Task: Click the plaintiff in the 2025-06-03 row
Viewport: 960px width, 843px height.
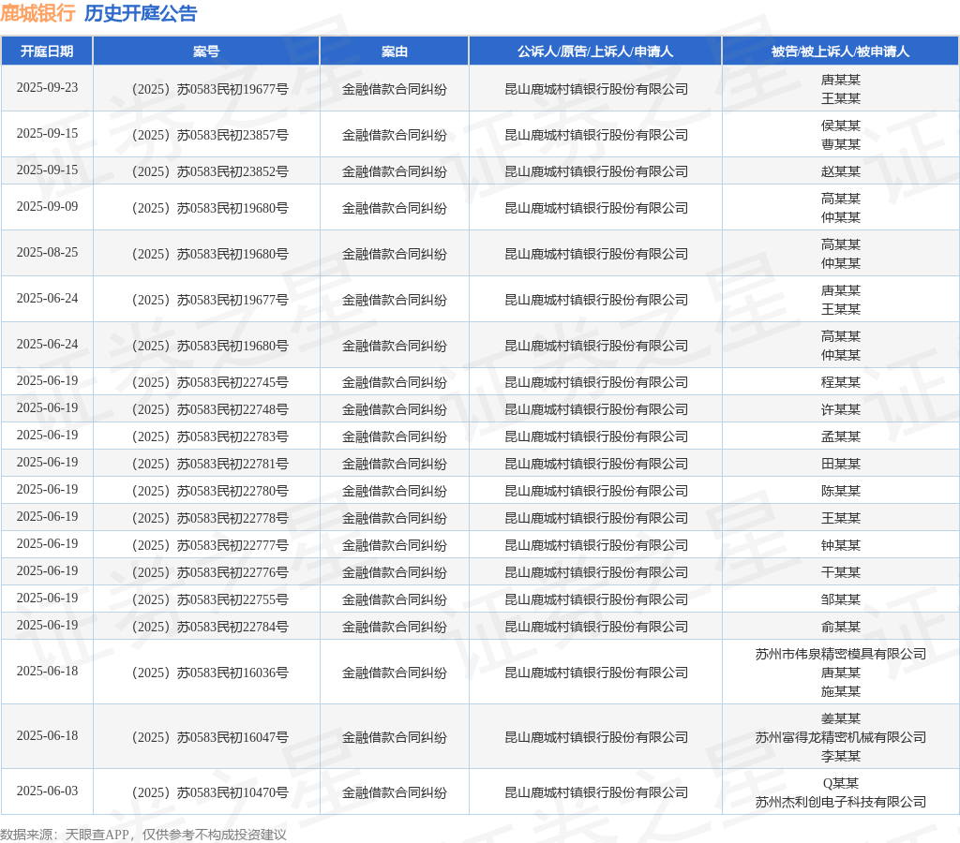Action: point(595,792)
